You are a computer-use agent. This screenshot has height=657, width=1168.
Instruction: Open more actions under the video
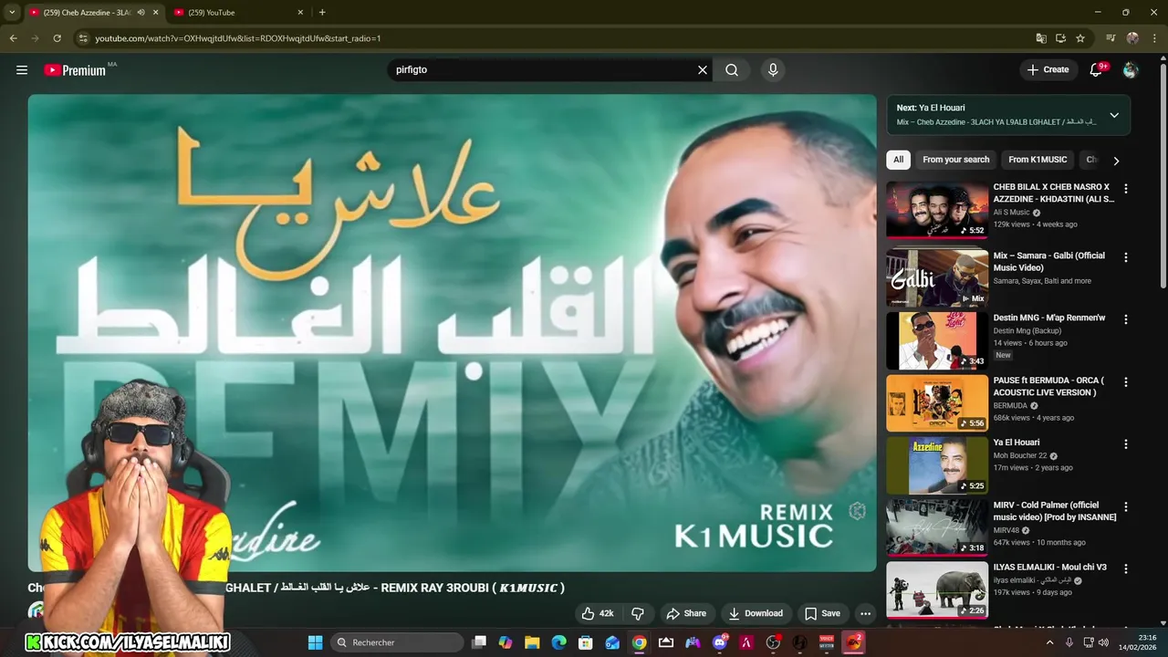pyautogui.click(x=865, y=613)
